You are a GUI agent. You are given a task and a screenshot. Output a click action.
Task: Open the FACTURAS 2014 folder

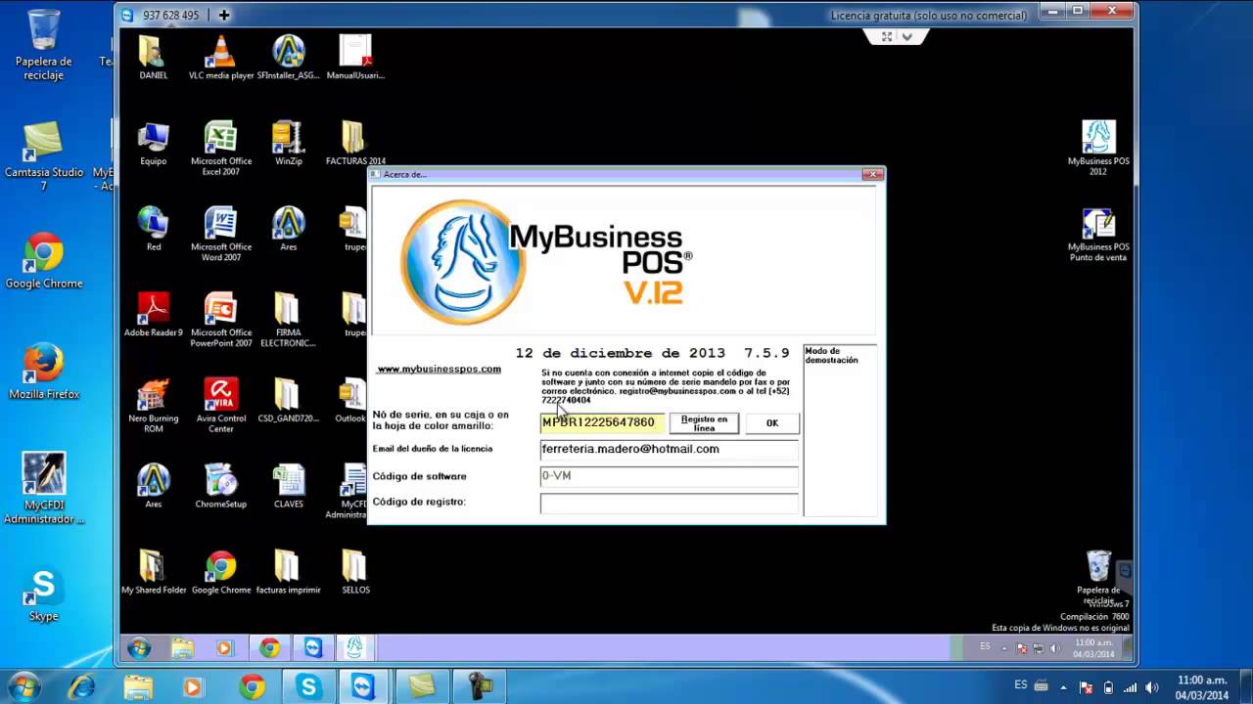[x=355, y=144]
